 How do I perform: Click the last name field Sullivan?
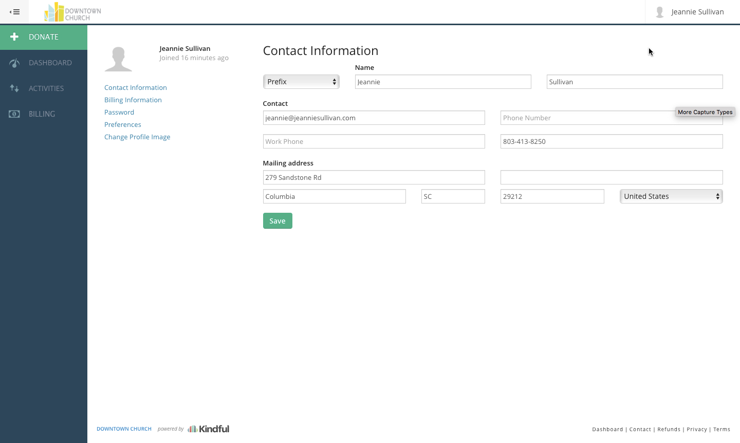[635, 82]
